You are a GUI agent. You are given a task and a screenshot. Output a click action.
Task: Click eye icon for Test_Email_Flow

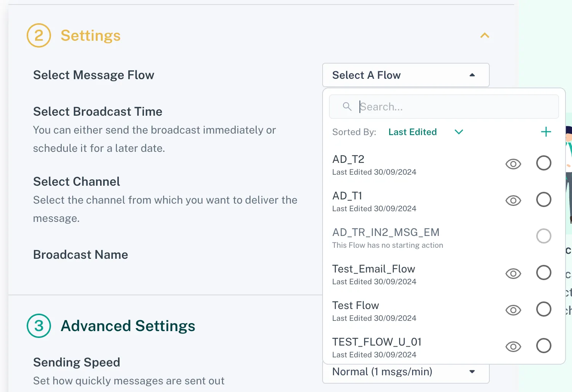pyautogui.click(x=513, y=274)
